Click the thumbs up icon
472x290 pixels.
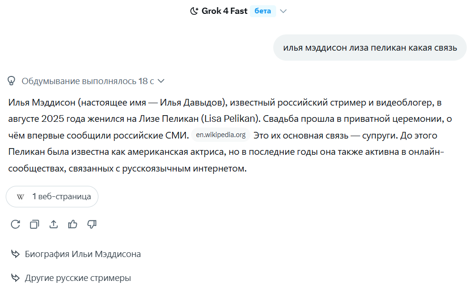(73, 224)
